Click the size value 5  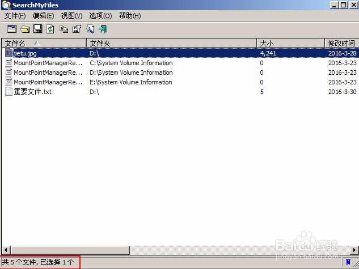point(261,92)
